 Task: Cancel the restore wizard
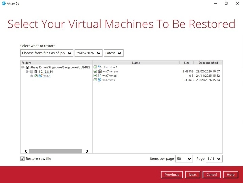point(212,175)
